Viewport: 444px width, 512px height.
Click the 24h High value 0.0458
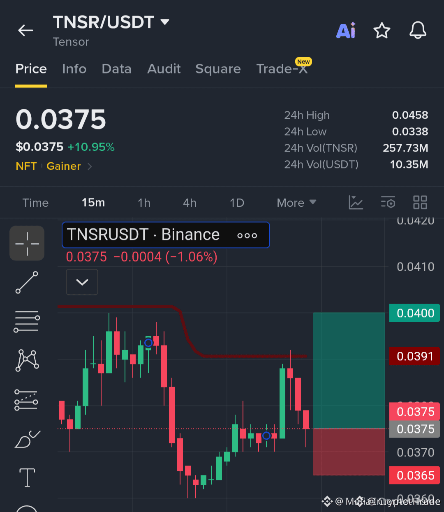click(x=410, y=115)
